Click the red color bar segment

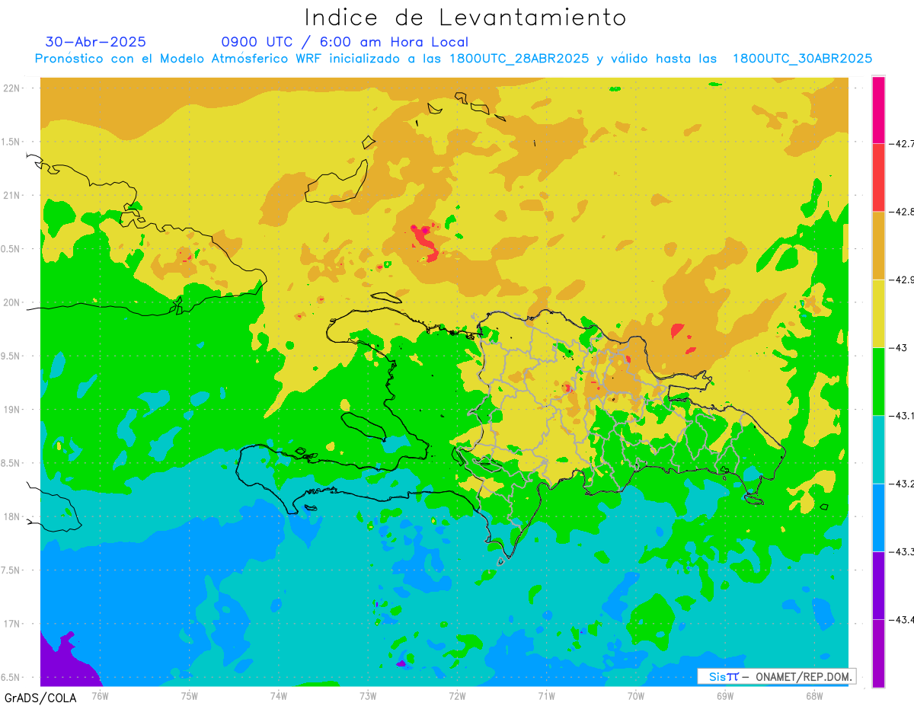point(878,177)
